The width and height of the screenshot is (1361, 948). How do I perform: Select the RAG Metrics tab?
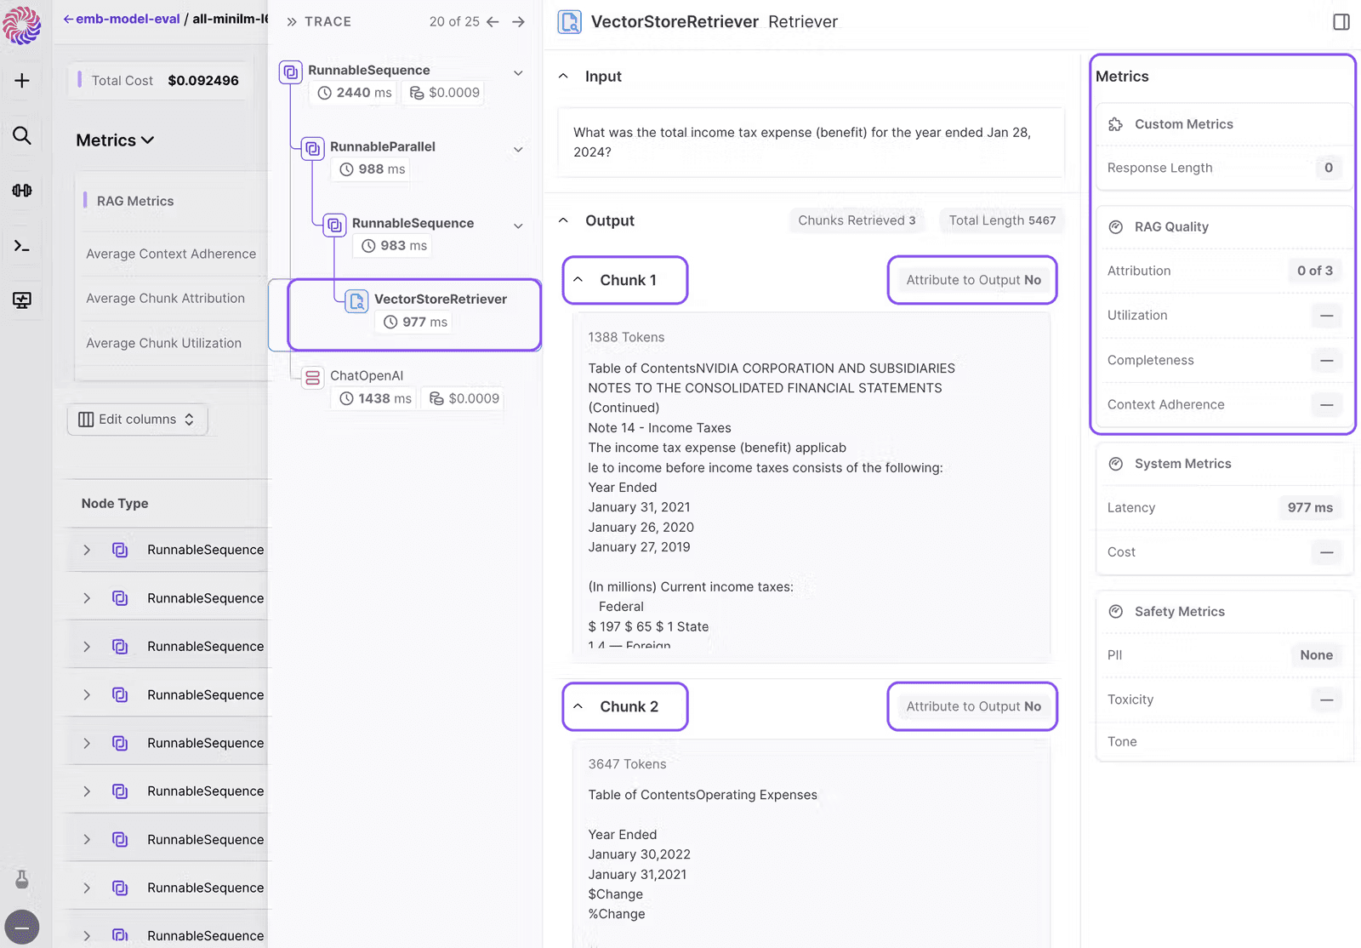[x=135, y=202]
